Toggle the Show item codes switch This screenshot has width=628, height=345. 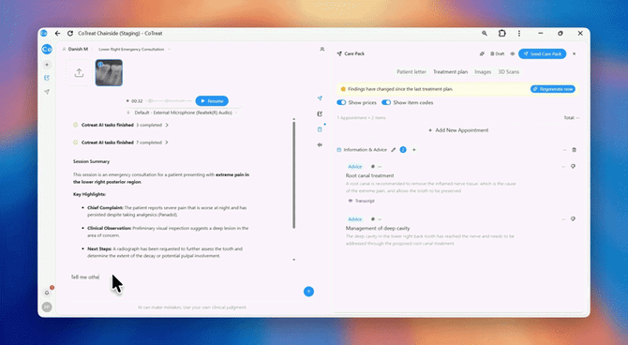[386, 102]
